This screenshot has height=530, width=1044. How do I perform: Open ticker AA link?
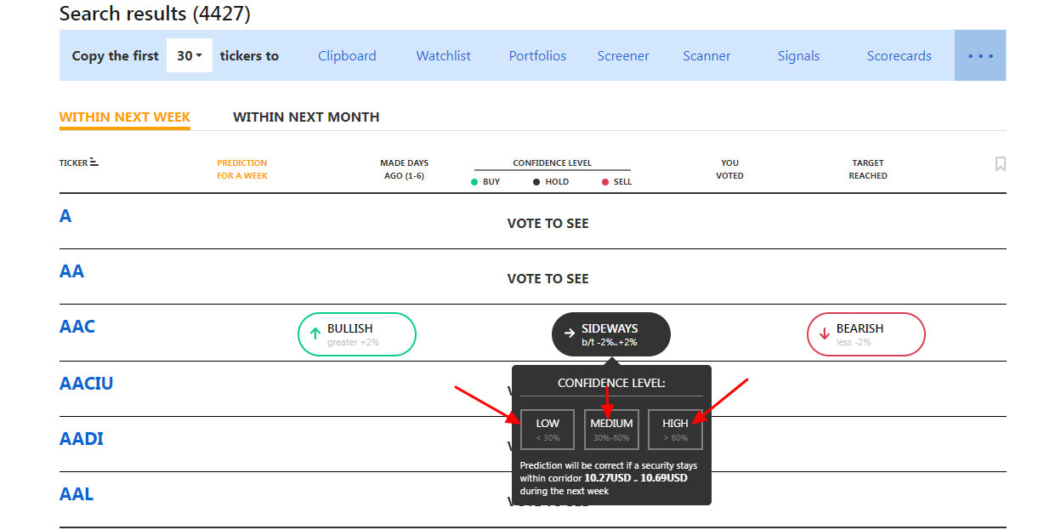tap(72, 271)
